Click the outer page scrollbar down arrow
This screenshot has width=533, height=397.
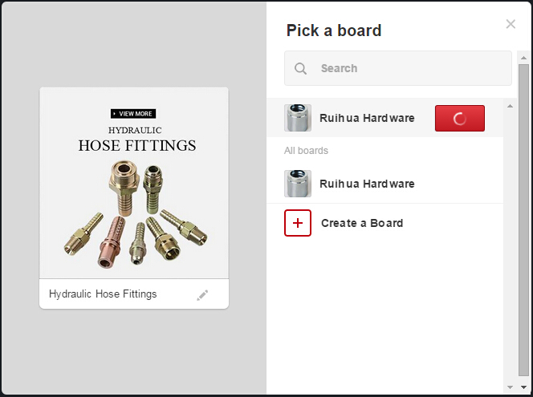tap(524, 387)
